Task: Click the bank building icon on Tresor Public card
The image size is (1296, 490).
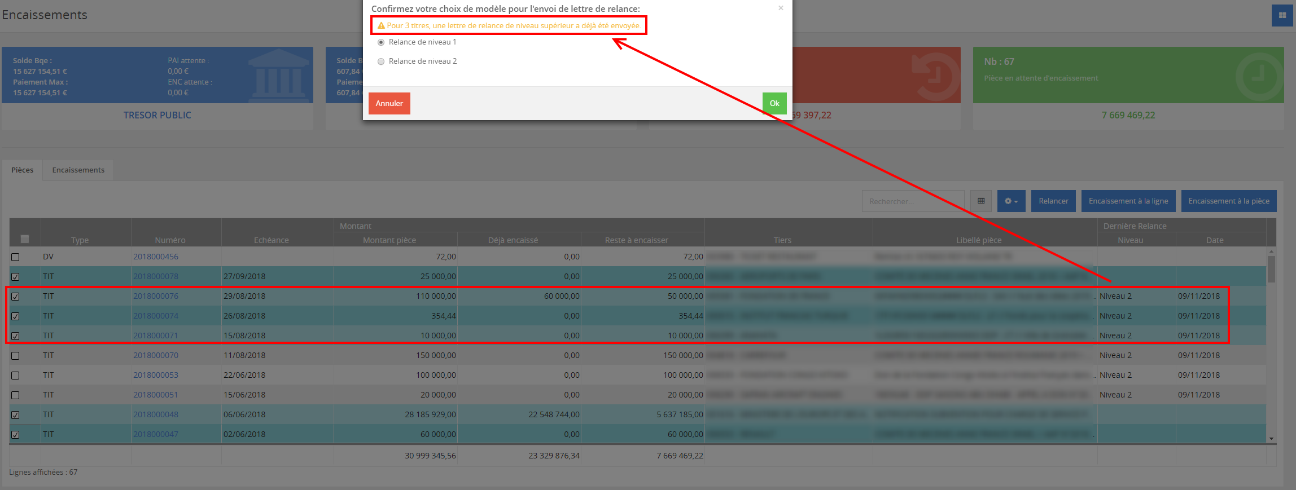Action: pos(278,74)
